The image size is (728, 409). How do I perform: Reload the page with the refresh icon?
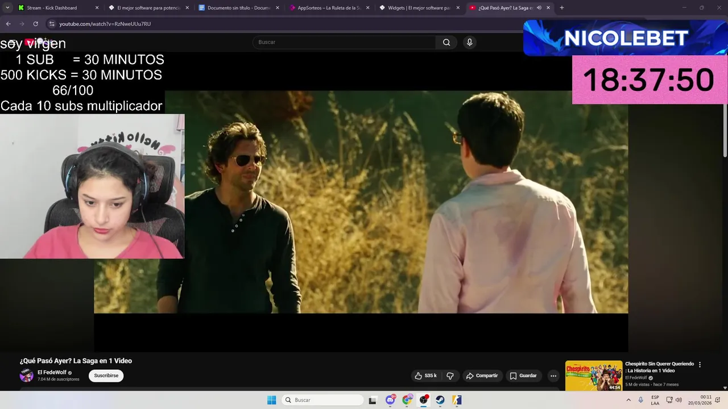coord(35,24)
